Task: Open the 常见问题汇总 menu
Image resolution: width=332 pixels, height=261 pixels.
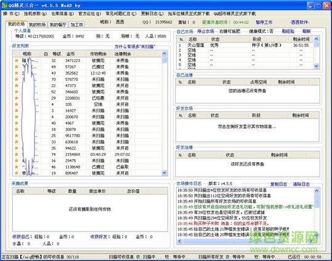Action: click(x=121, y=14)
